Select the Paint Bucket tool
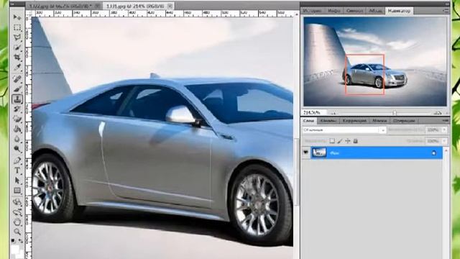This screenshot has width=460, height=259. click(x=17, y=129)
